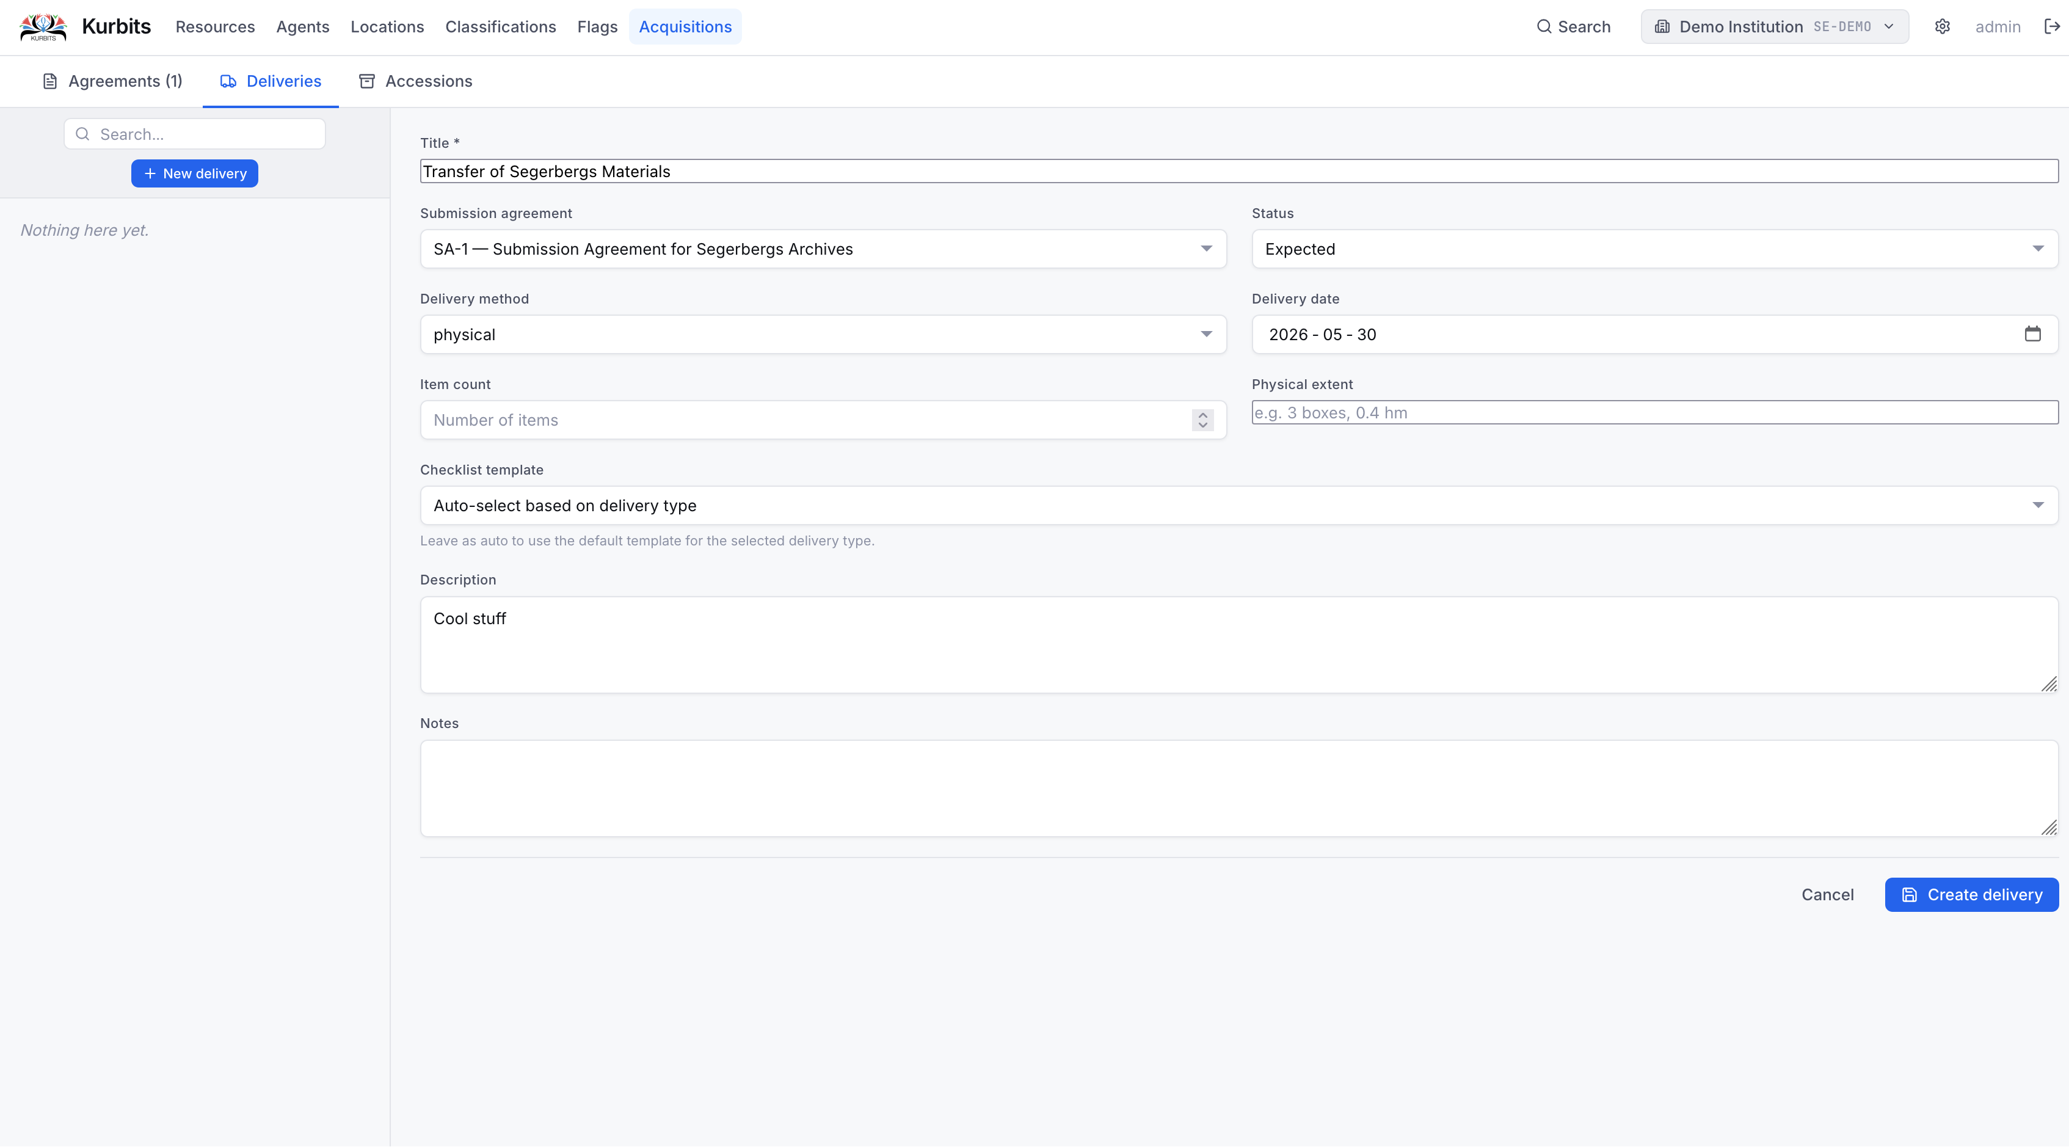Focus the Title input field

pyautogui.click(x=1239, y=171)
